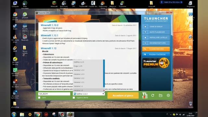
Task: Choose Versione 1.2.3 in the list
Action: pyautogui.click(x=88, y=74)
